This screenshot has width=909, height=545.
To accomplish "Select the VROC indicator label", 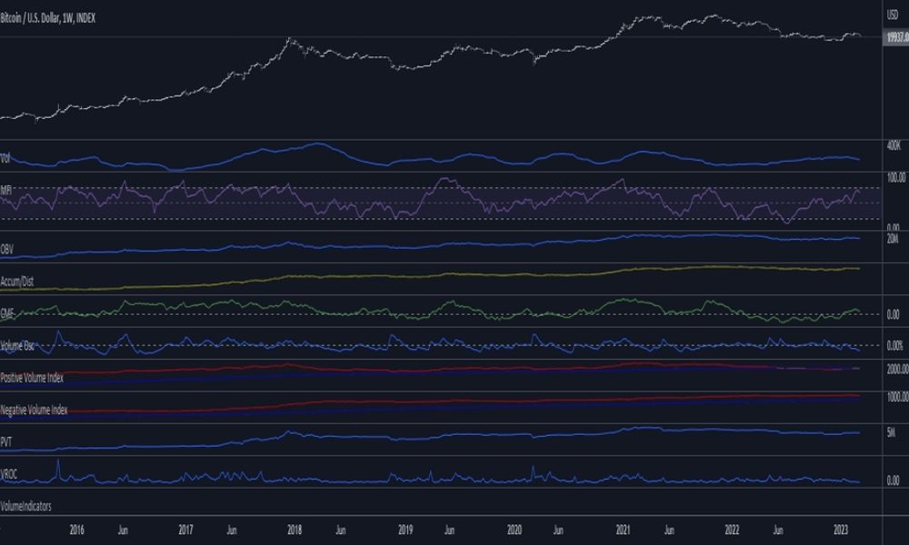I will (x=9, y=474).
